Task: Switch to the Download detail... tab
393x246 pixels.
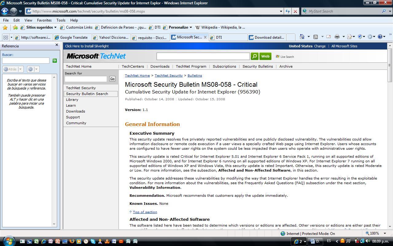Action: (x=267, y=37)
